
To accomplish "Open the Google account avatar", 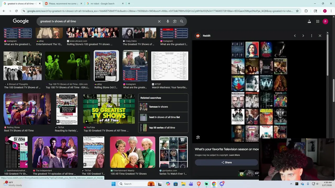I will coord(325,21).
